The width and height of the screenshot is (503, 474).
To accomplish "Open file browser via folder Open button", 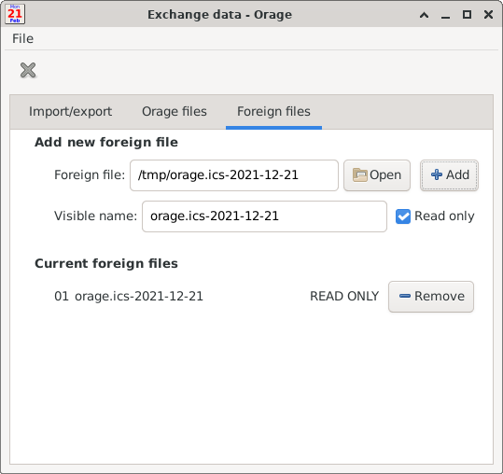I will (x=377, y=175).
